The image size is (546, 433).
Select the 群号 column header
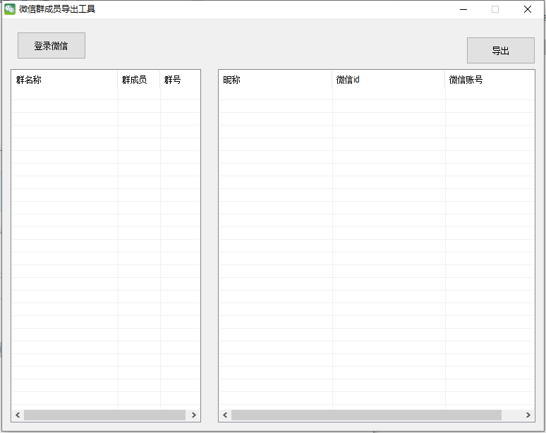pyautogui.click(x=180, y=80)
